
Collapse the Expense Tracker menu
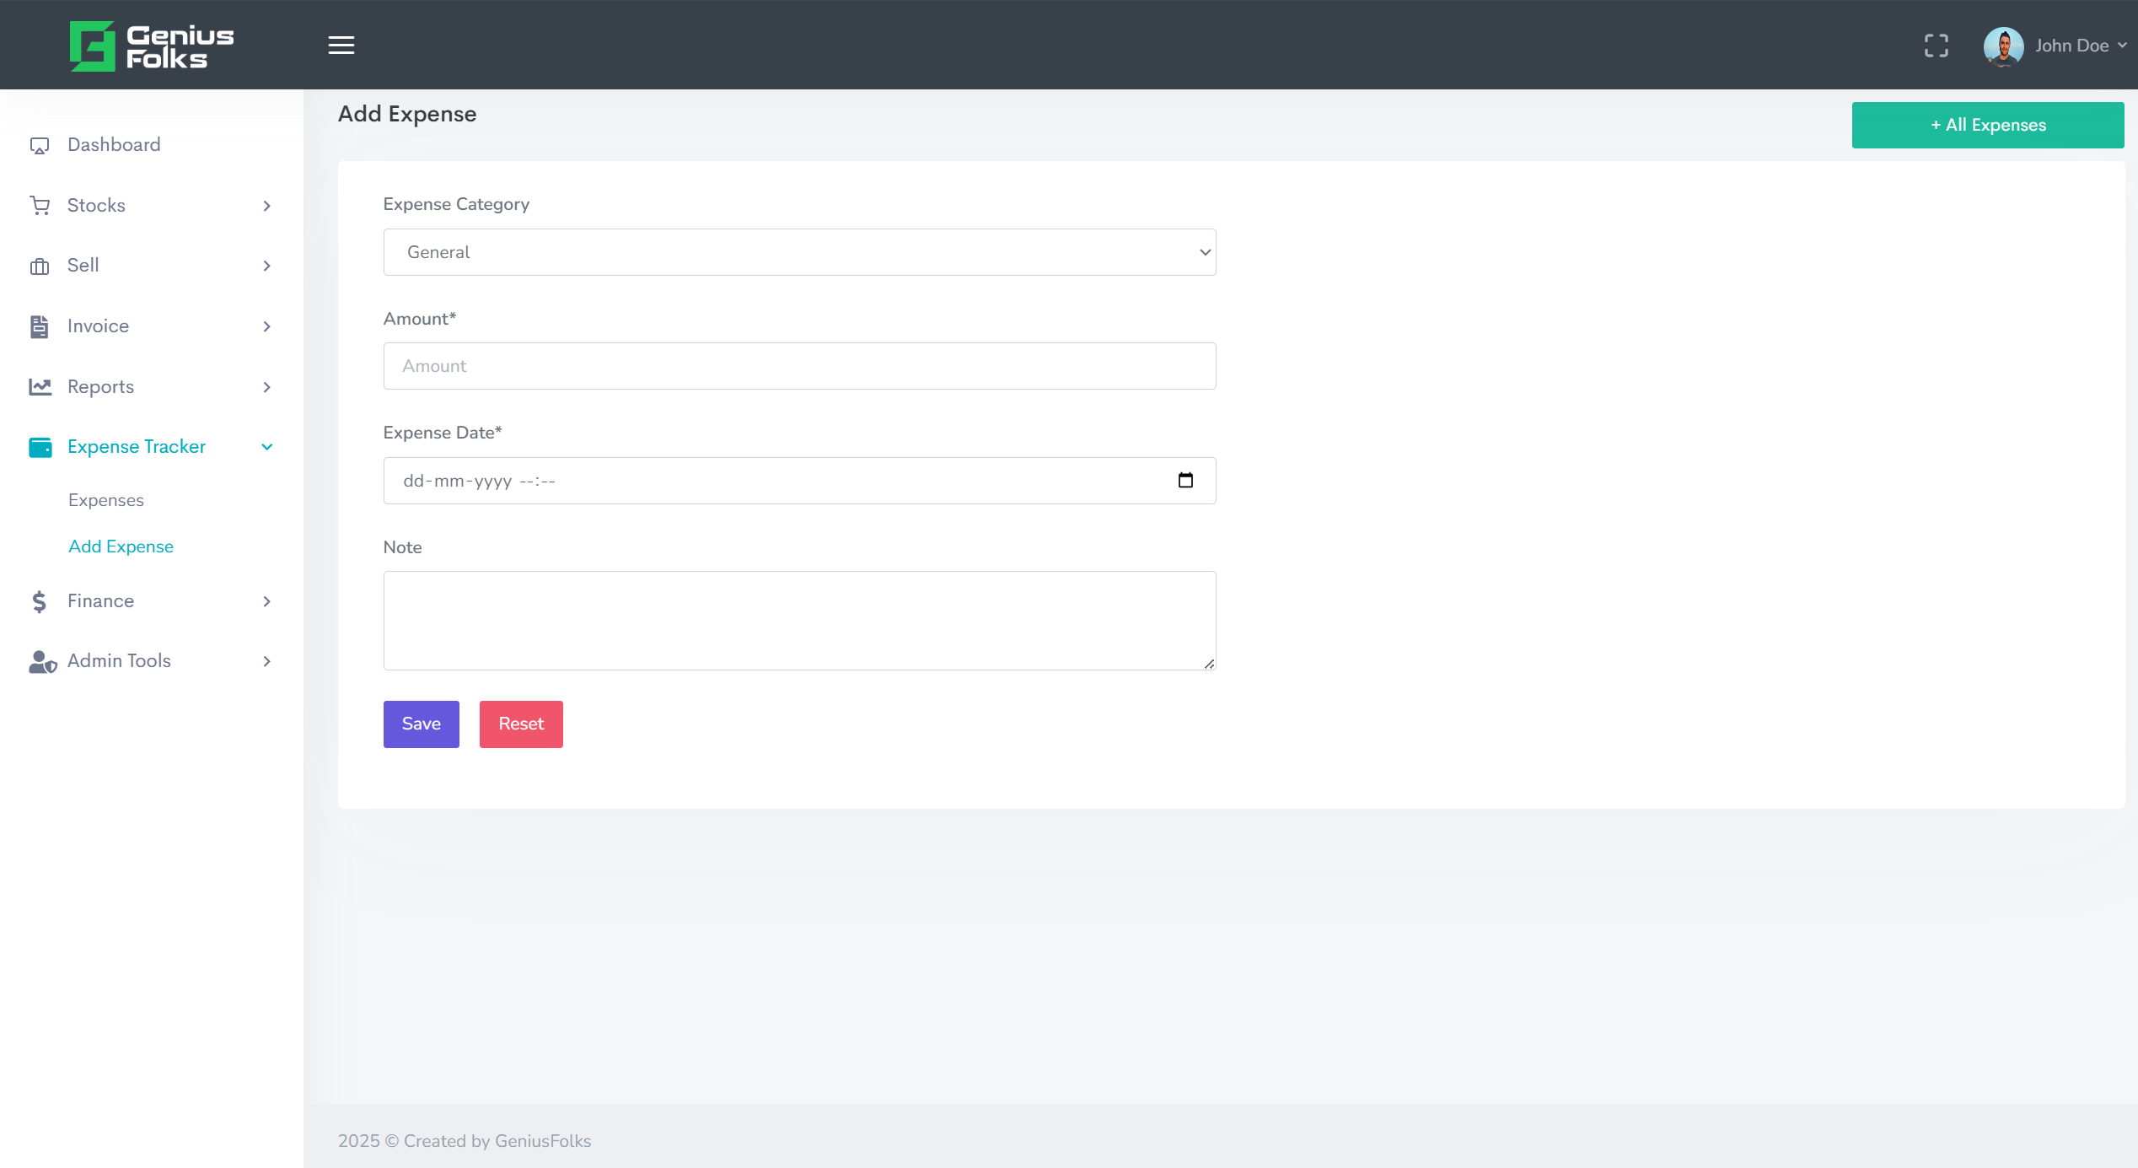pyautogui.click(x=266, y=447)
